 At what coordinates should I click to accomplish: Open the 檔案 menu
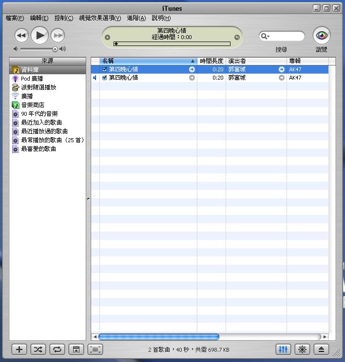(15, 18)
